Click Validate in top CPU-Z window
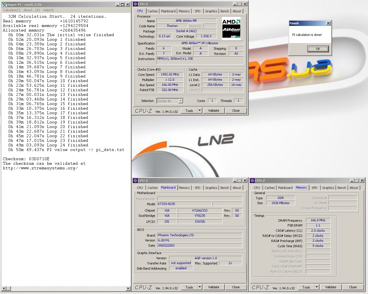This screenshot has width=368, height=294. click(214, 111)
